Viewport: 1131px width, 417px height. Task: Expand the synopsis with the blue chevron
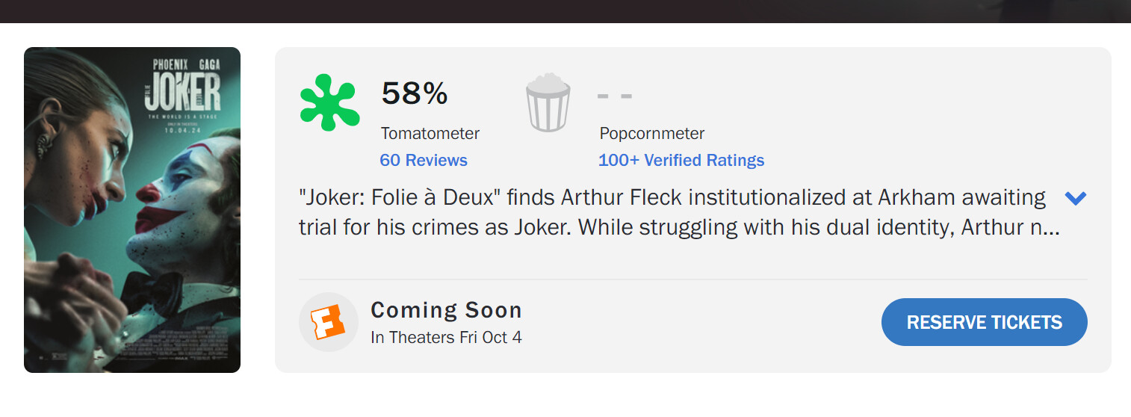(x=1075, y=198)
